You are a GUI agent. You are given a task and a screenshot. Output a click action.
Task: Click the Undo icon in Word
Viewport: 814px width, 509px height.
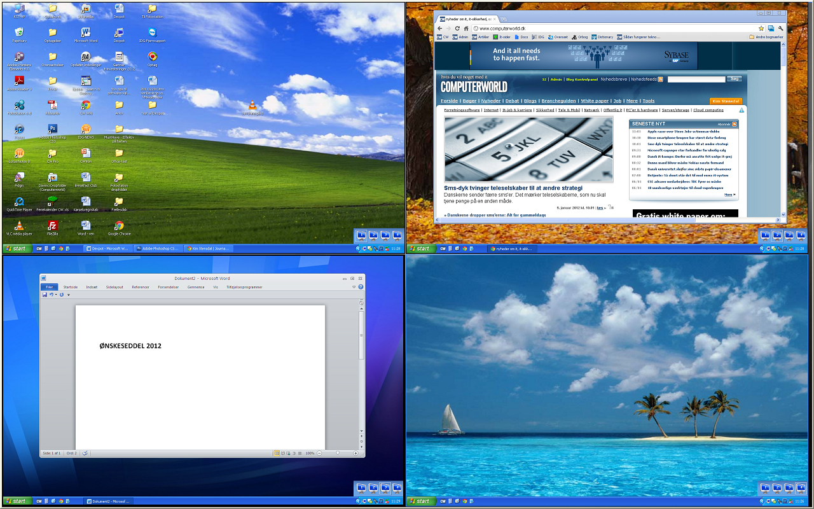click(x=51, y=295)
